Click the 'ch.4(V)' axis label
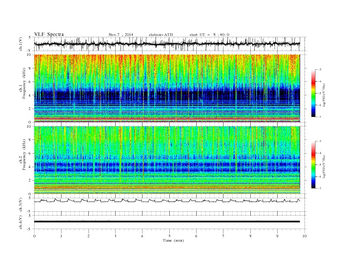This screenshot has width=343, height=265. (x=21, y=222)
